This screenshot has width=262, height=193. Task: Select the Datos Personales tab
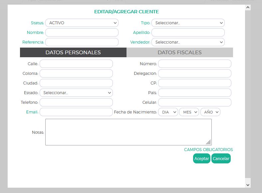click(x=73, y=53)
